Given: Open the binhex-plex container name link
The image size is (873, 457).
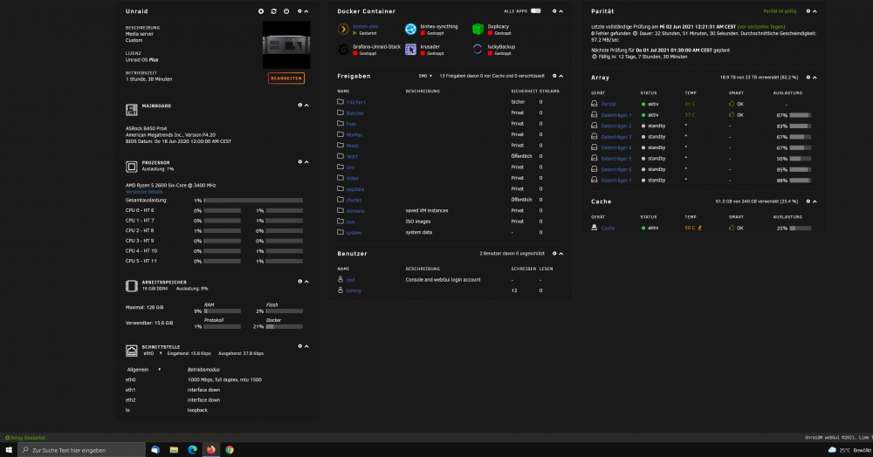Looking at the screenshot, I should (365, 26).
